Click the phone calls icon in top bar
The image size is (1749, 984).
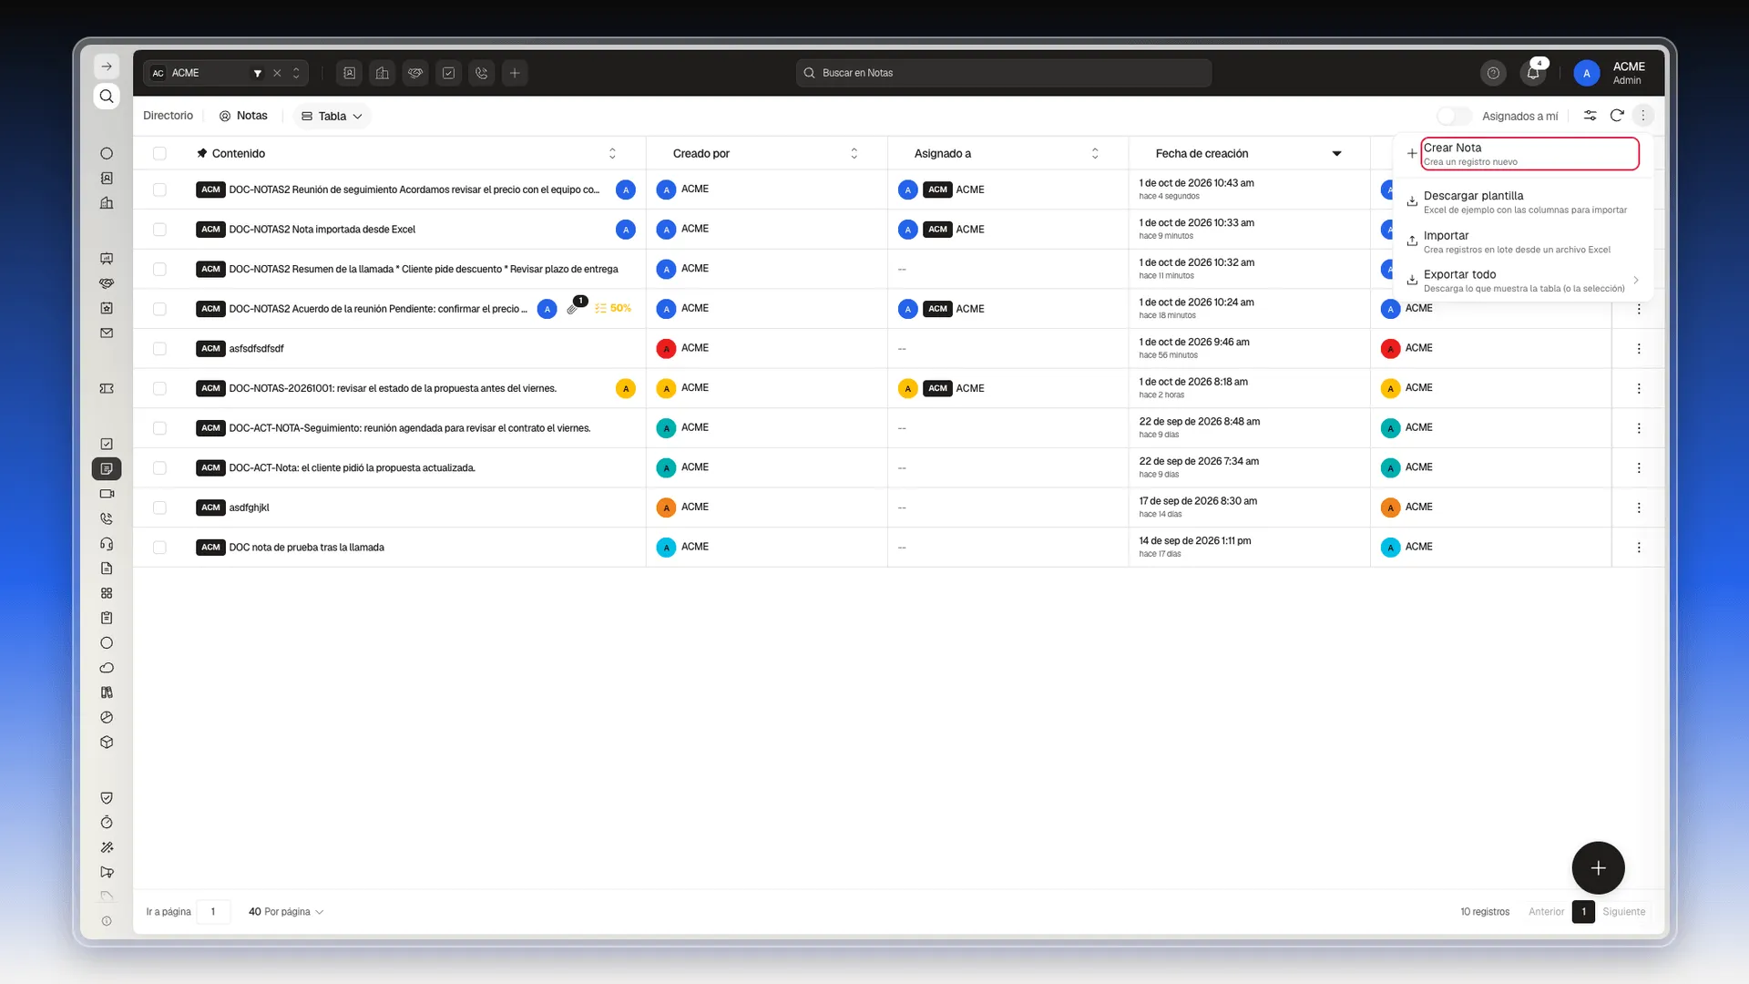[x=482, y=73]
